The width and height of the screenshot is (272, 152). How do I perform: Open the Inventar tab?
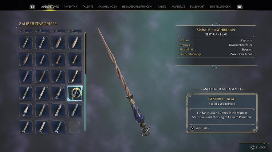click(70, 7)
